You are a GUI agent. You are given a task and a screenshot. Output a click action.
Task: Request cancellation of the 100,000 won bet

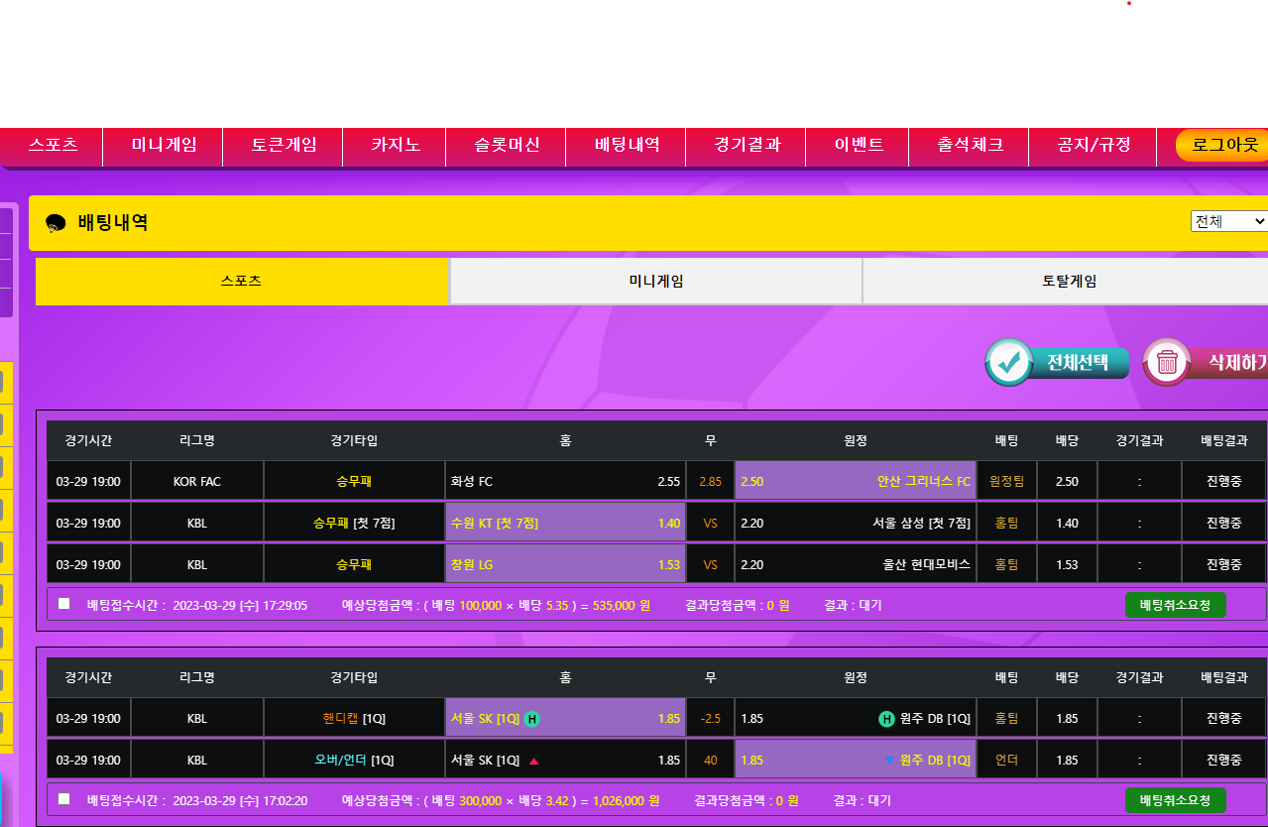(x=1175, y=605)
